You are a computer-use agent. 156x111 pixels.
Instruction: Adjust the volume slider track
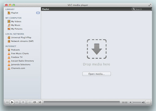click(137, 102)
